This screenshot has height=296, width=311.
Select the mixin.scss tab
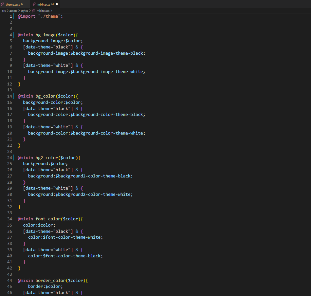(46, 4)
